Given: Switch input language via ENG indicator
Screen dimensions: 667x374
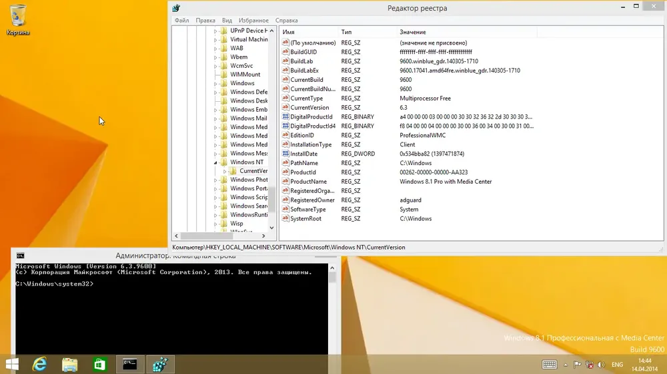Looking at the screenshot, I should [x=617, y=365].
